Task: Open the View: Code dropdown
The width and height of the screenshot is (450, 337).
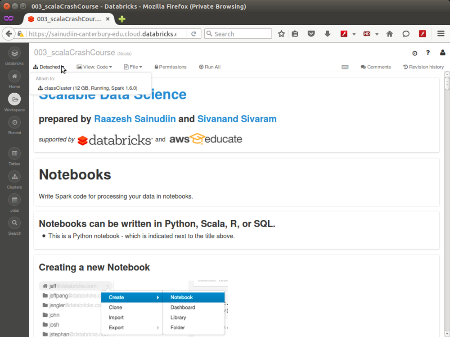Action: pyautogui.click(x=94, y=67)
